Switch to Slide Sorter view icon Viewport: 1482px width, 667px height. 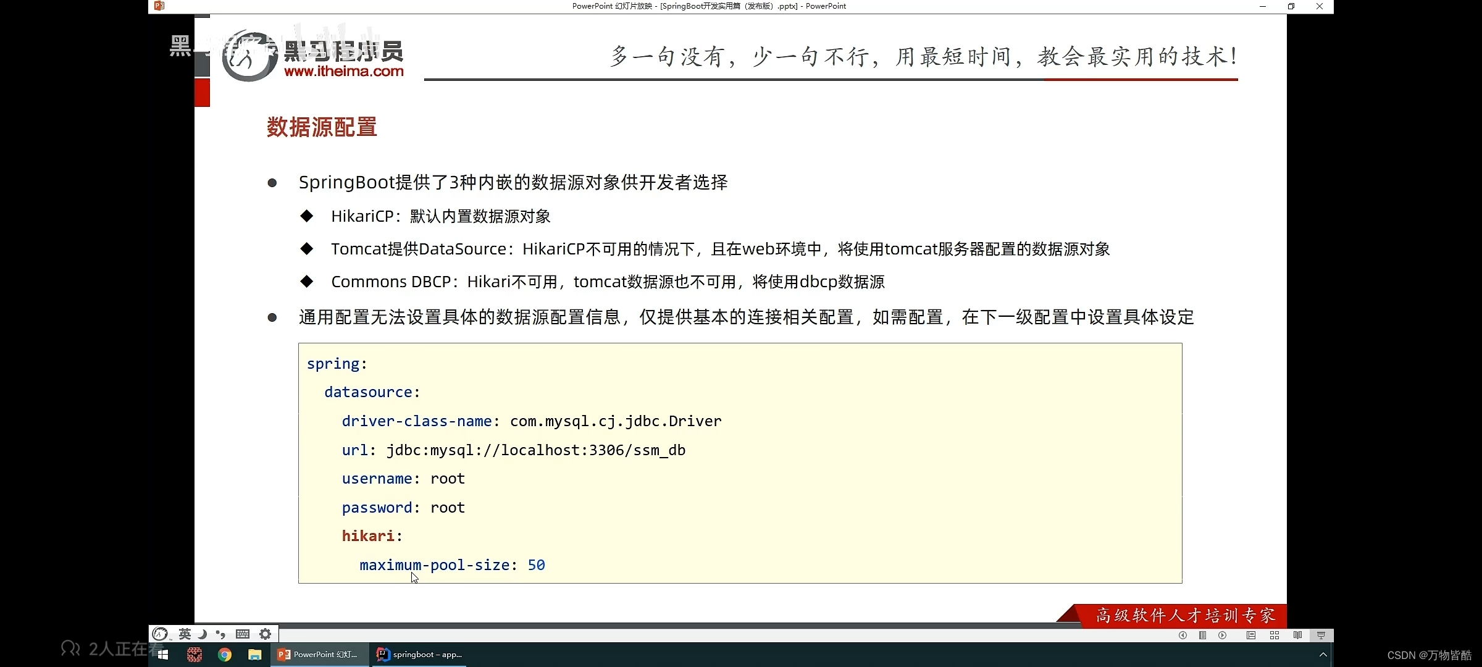coord(1275,635)
